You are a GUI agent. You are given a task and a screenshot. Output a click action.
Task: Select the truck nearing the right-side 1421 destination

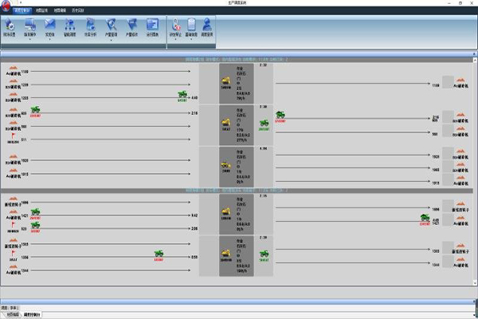point(425,218)
